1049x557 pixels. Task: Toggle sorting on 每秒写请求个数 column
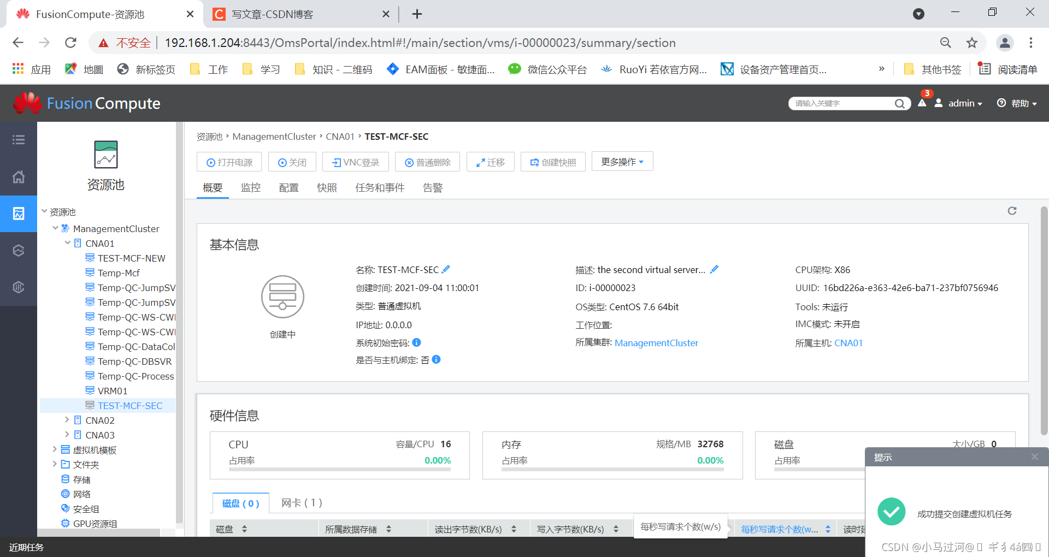pyautogui.click(x=828, y=528)
